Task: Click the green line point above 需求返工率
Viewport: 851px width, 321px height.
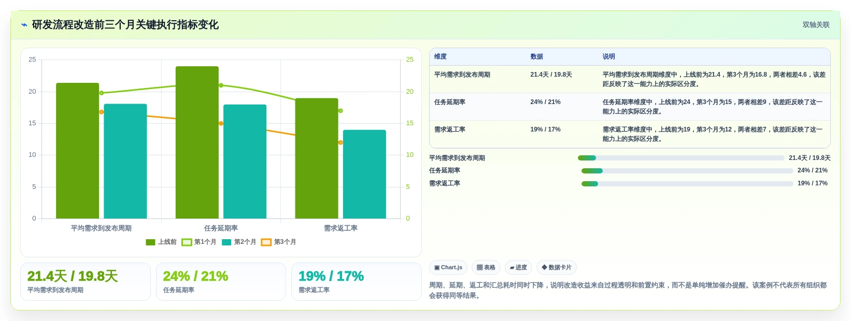Action: click(x=341, y=111)
